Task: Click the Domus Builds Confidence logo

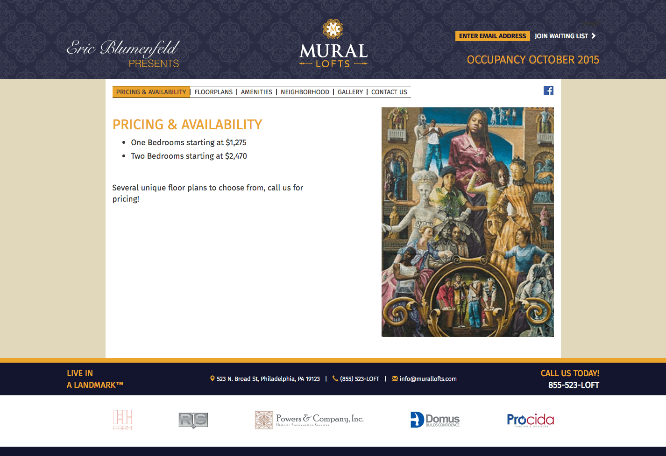Action: point(435,420)
